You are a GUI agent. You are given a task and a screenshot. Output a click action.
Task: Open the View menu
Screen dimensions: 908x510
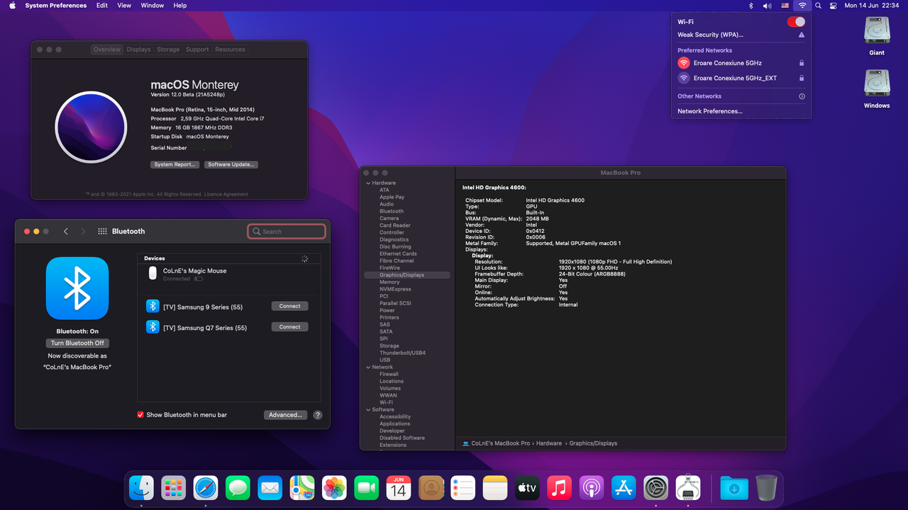point(124,5)
